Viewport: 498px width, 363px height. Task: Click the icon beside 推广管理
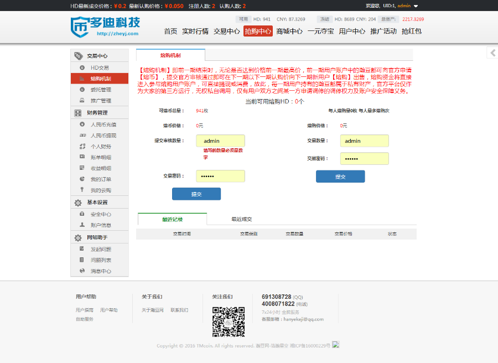coord(82,100)
